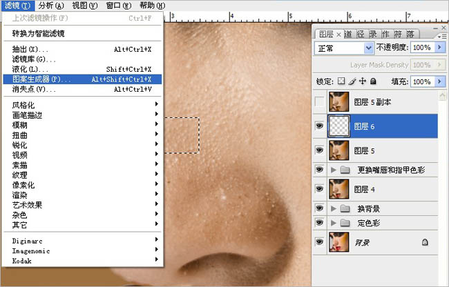449x287 pixels.
Task: Switch to the 图层 layers tab
Action: 326,34
